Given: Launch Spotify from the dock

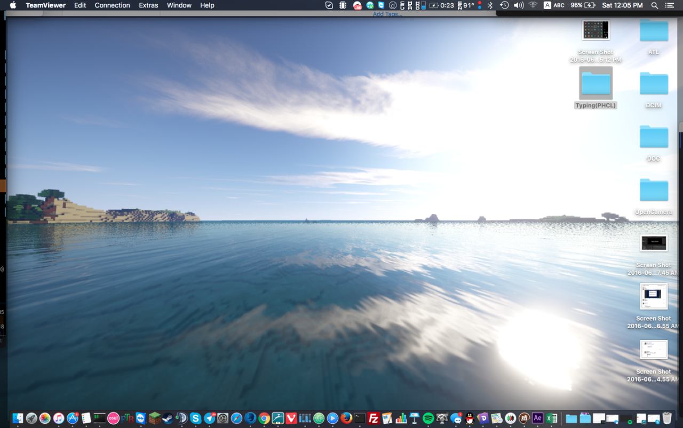Looking at the screenshot, I should (x=428, y=418).
